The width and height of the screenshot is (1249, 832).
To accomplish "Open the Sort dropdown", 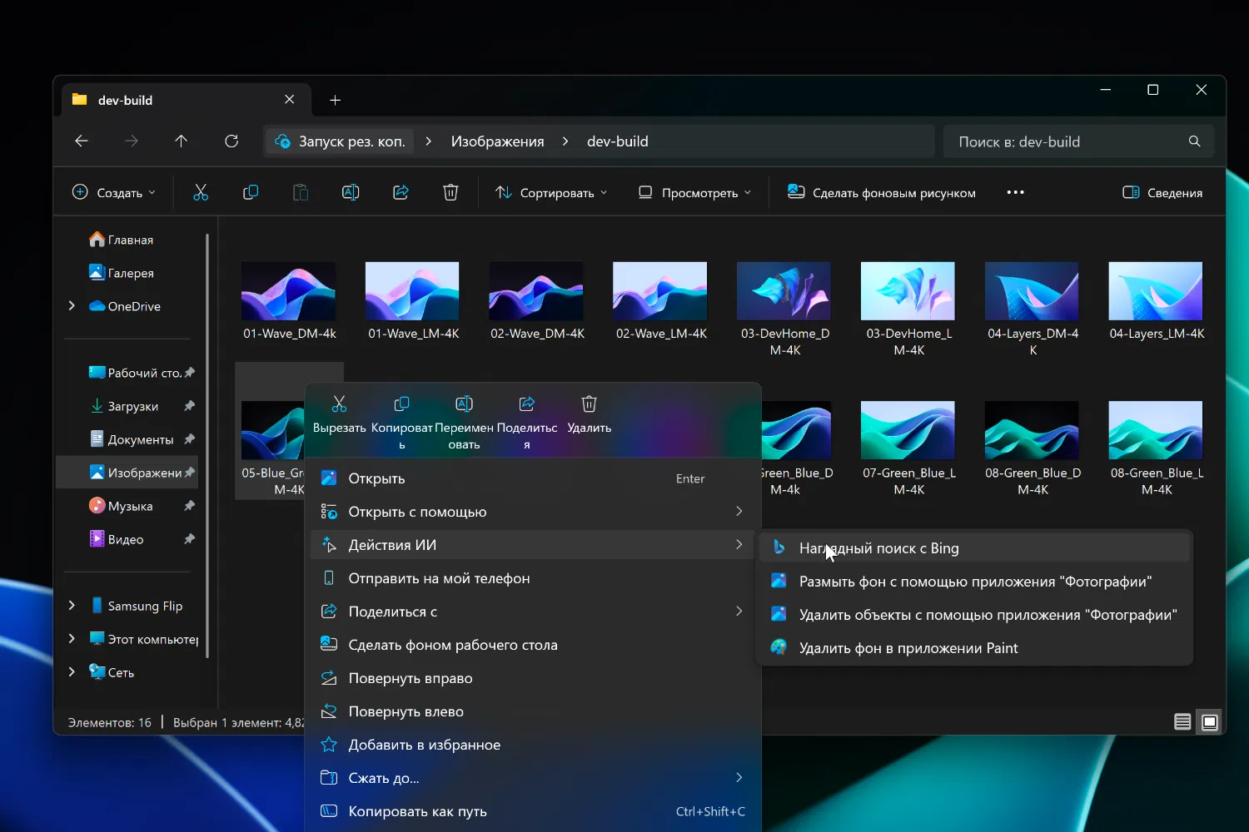I will point(551,192).
